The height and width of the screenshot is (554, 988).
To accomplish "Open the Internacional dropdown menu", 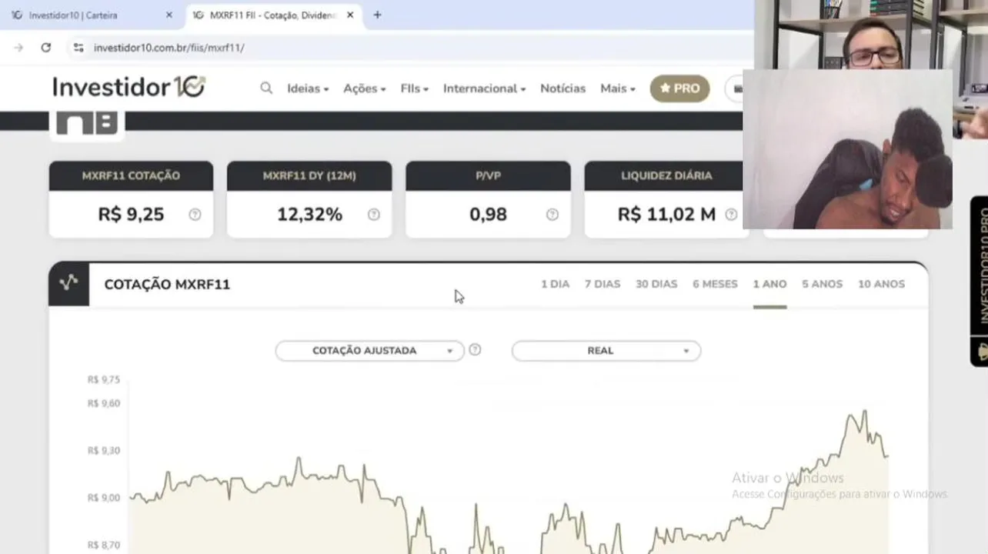I will pos(484,88).
